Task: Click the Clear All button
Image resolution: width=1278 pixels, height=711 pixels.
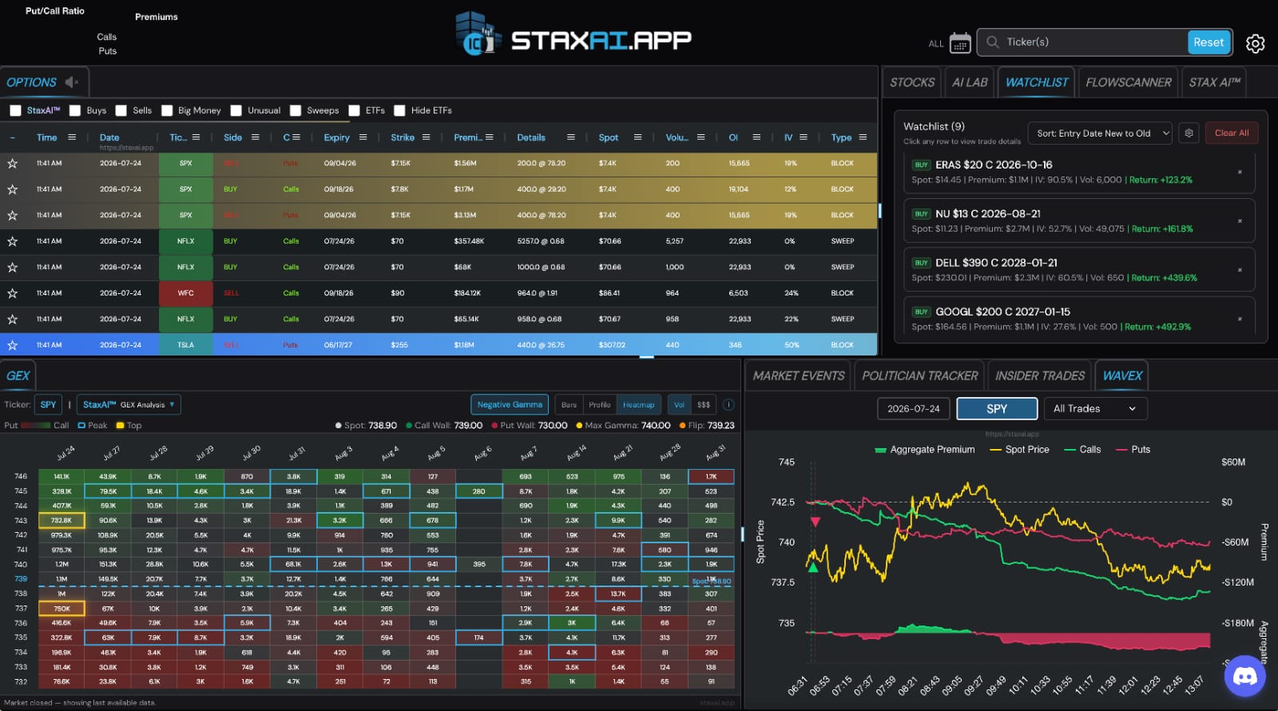Action: pyautogui.click(x=1232, y=133)
